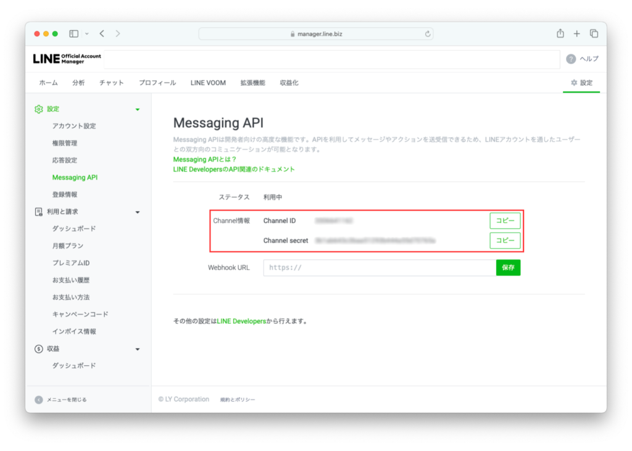
Task: Click the collapse menu arrow icon
Action: click(39, 400)
